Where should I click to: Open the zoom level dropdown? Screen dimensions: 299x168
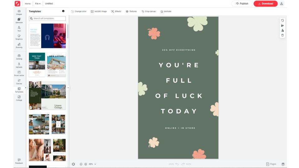click(93, 164)
